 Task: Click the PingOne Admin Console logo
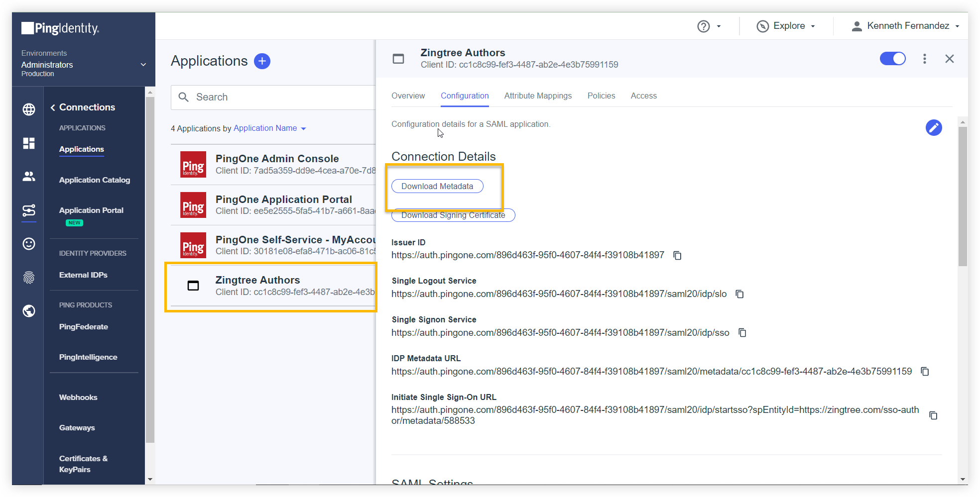[193, 165]
